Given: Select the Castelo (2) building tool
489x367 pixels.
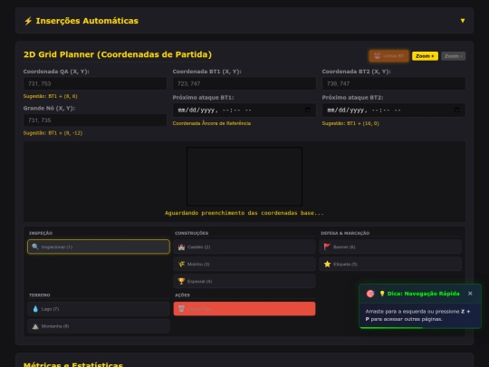Looking at the screenshot, I should point(244,246).
